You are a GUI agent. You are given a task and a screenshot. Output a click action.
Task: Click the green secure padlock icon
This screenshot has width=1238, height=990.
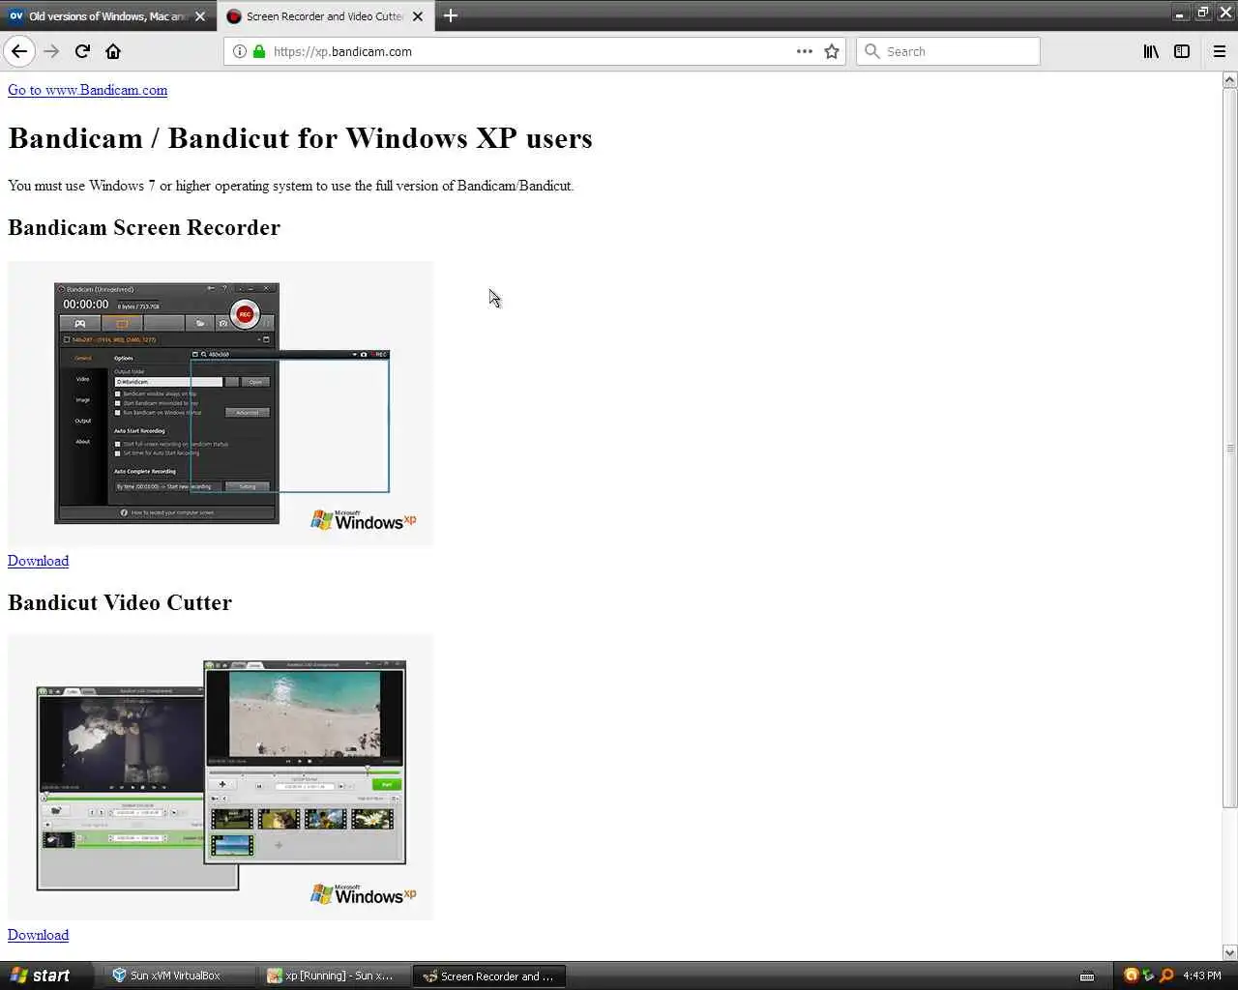(x=259, y=51)
